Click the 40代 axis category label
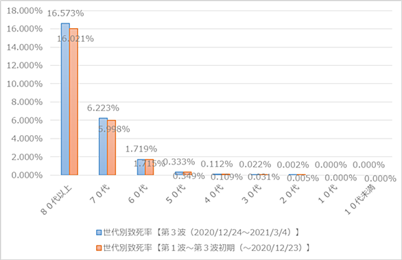Image resolution: width=402 pixels, height=260 pixels. pyautogui.click(x=214, y=193)
